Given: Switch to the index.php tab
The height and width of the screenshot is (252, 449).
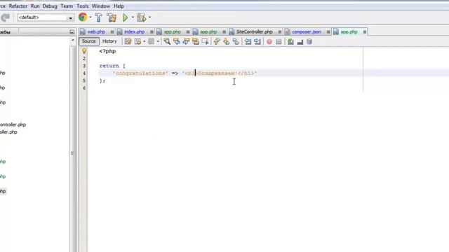Looking at the screenshot, I should [134, 32].
